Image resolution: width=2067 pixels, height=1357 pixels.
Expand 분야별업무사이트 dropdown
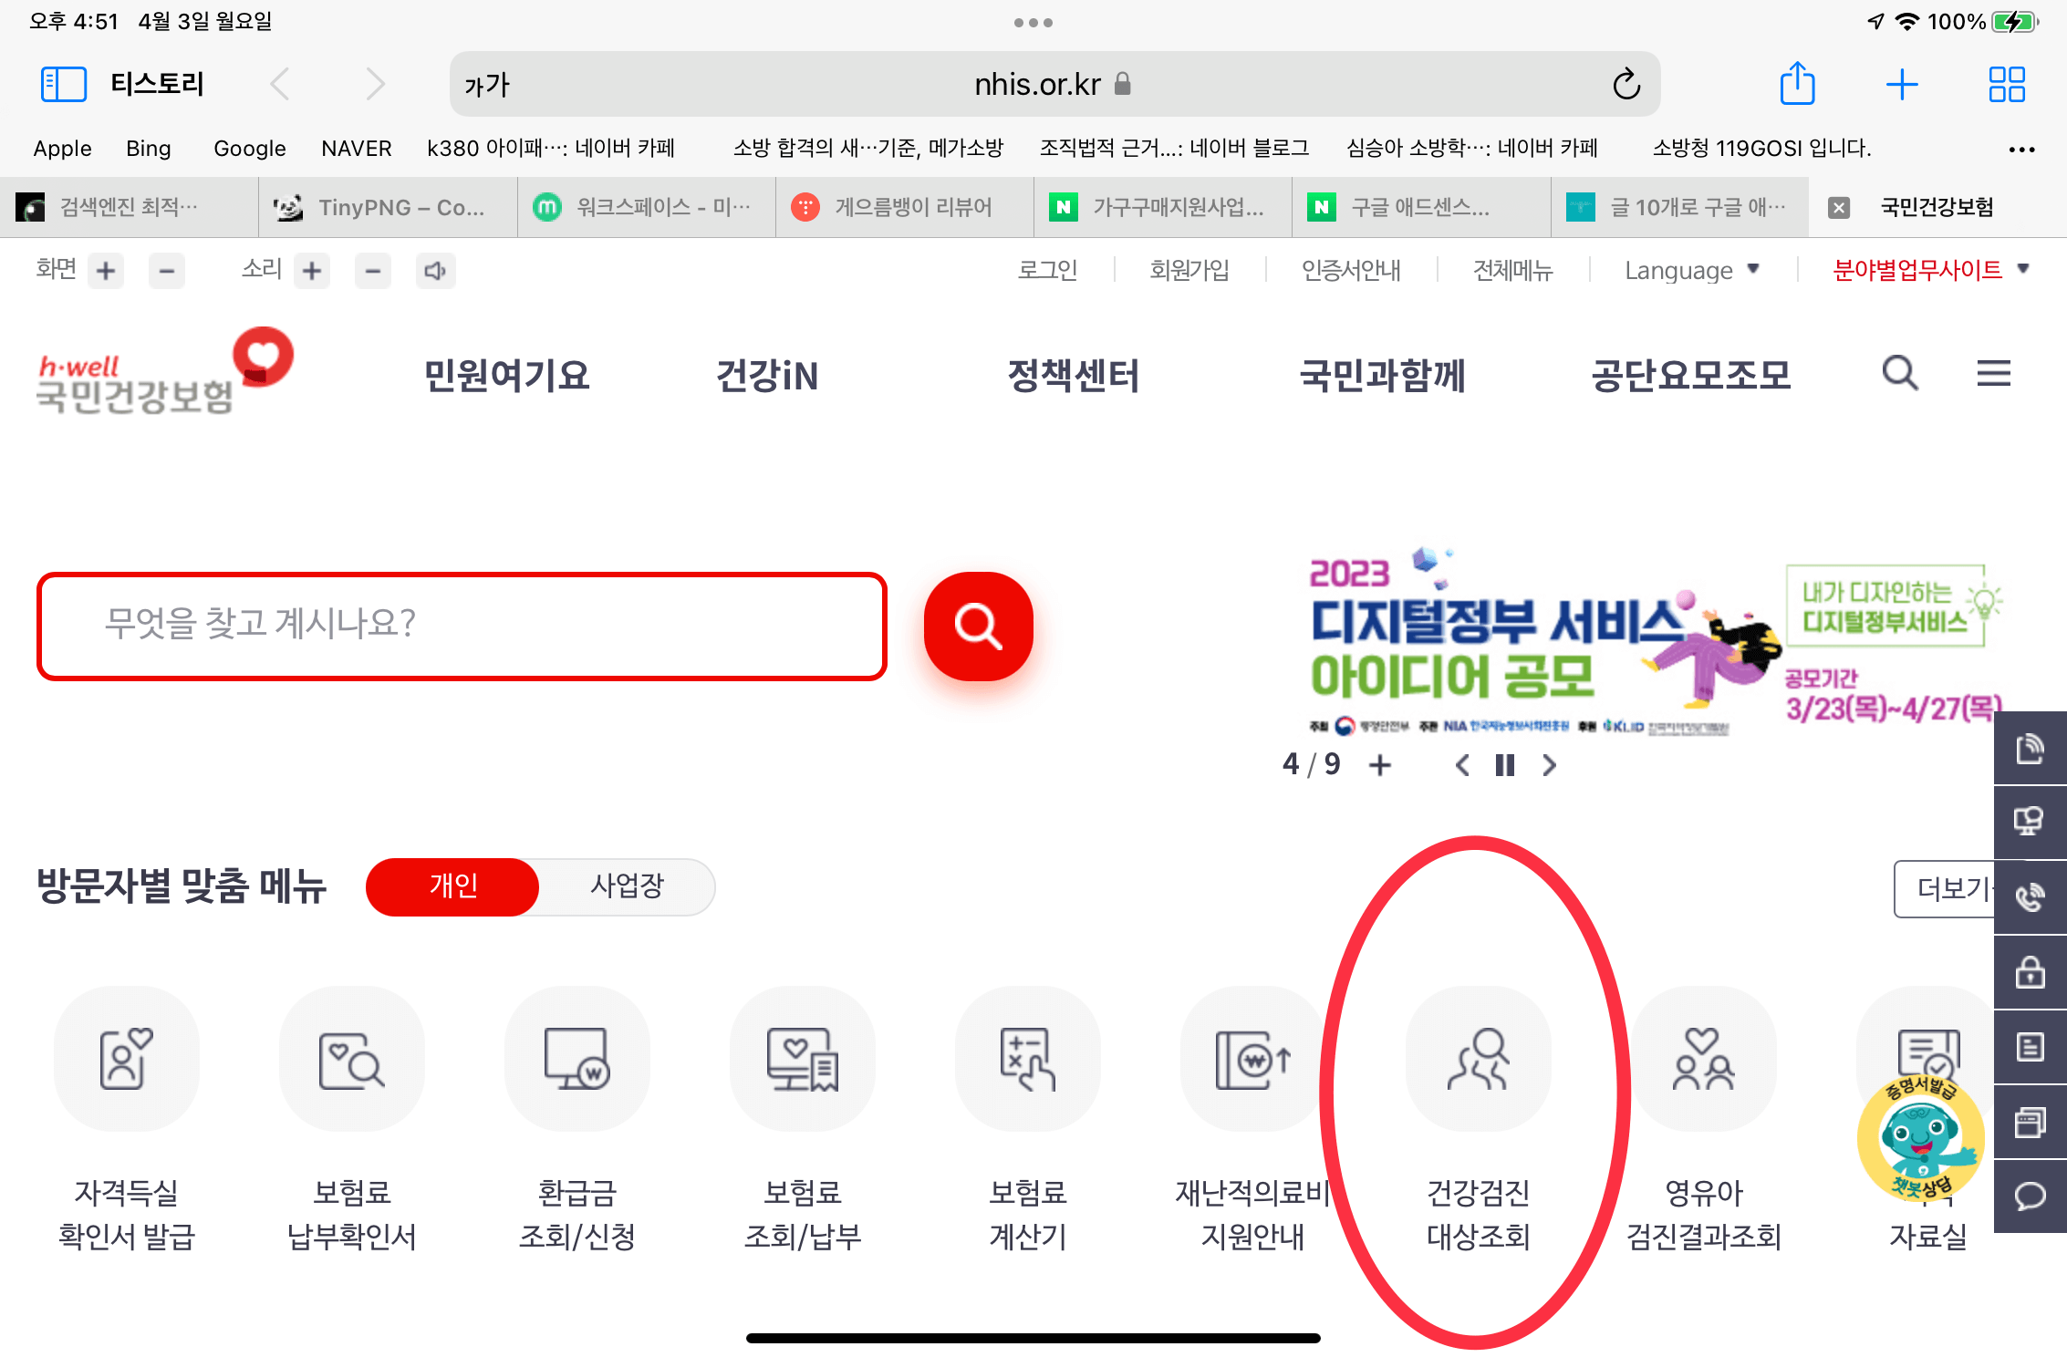pos(1930,271)
